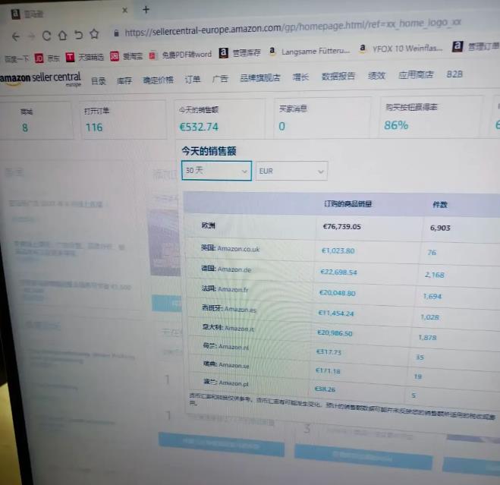Screen dimensions: 500x485
Task: Click the 1,878 units for Amazon.it
Action: coord(427,338)
